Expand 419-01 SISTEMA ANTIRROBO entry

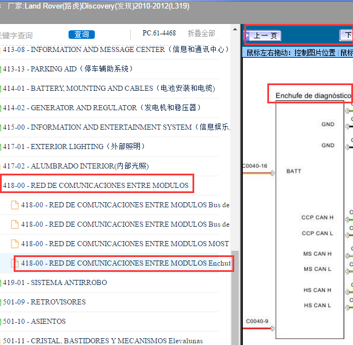[x=55, y=283]
